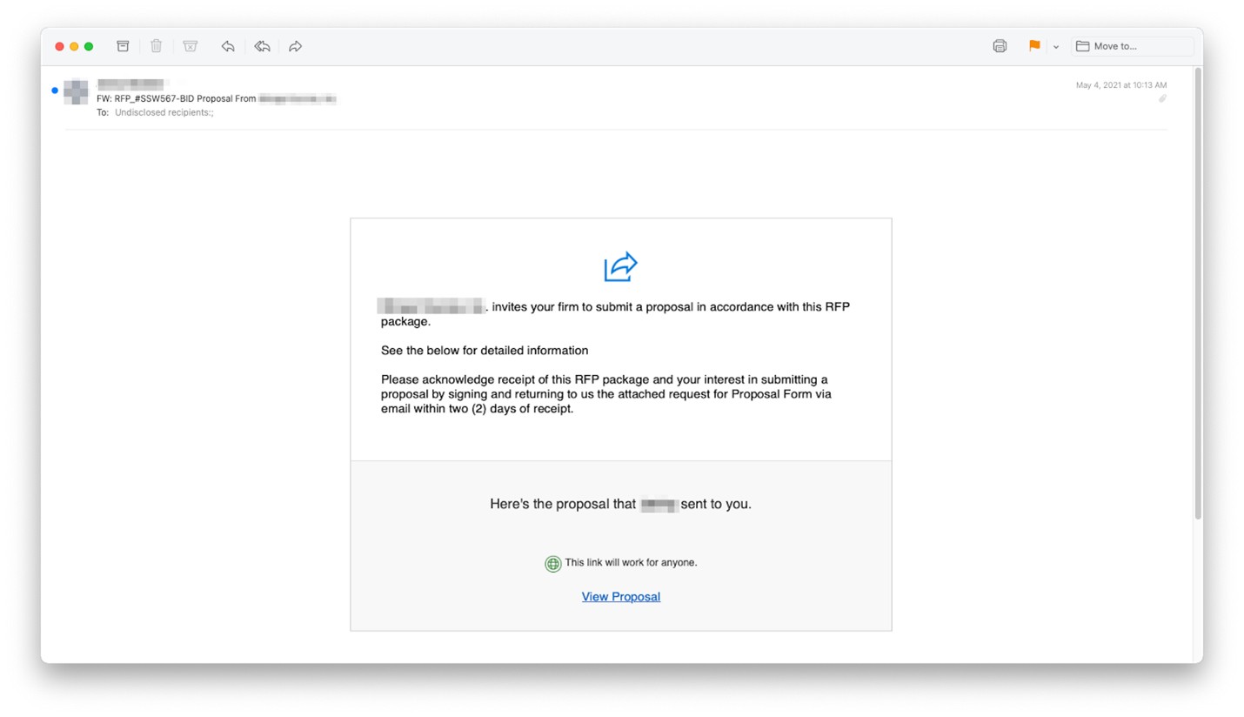Click the vertical scrollbar of the message
The image size is (1244, 717).
point(1198,296)
